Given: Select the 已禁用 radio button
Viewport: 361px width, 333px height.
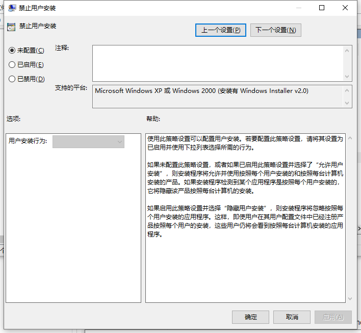Looking at the screenshot, I should tap(12, 79).
